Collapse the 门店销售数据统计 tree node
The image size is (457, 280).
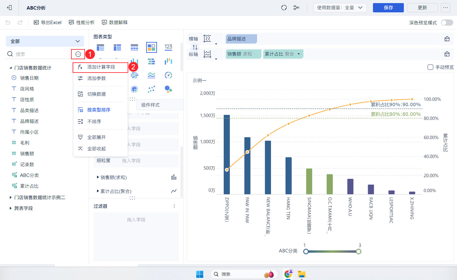click(11, 68)
